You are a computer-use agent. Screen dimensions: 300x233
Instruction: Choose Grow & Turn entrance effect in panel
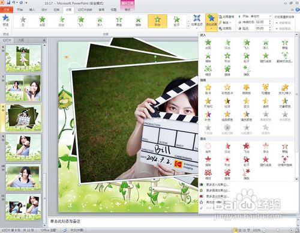tap(285, 58)
